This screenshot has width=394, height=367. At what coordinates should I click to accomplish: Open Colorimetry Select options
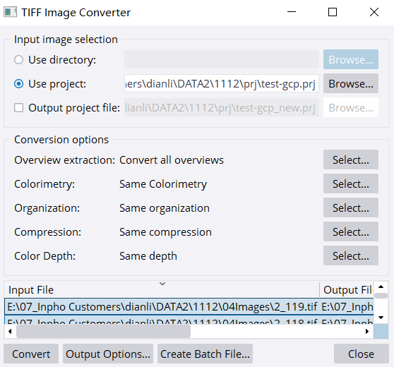351,183
